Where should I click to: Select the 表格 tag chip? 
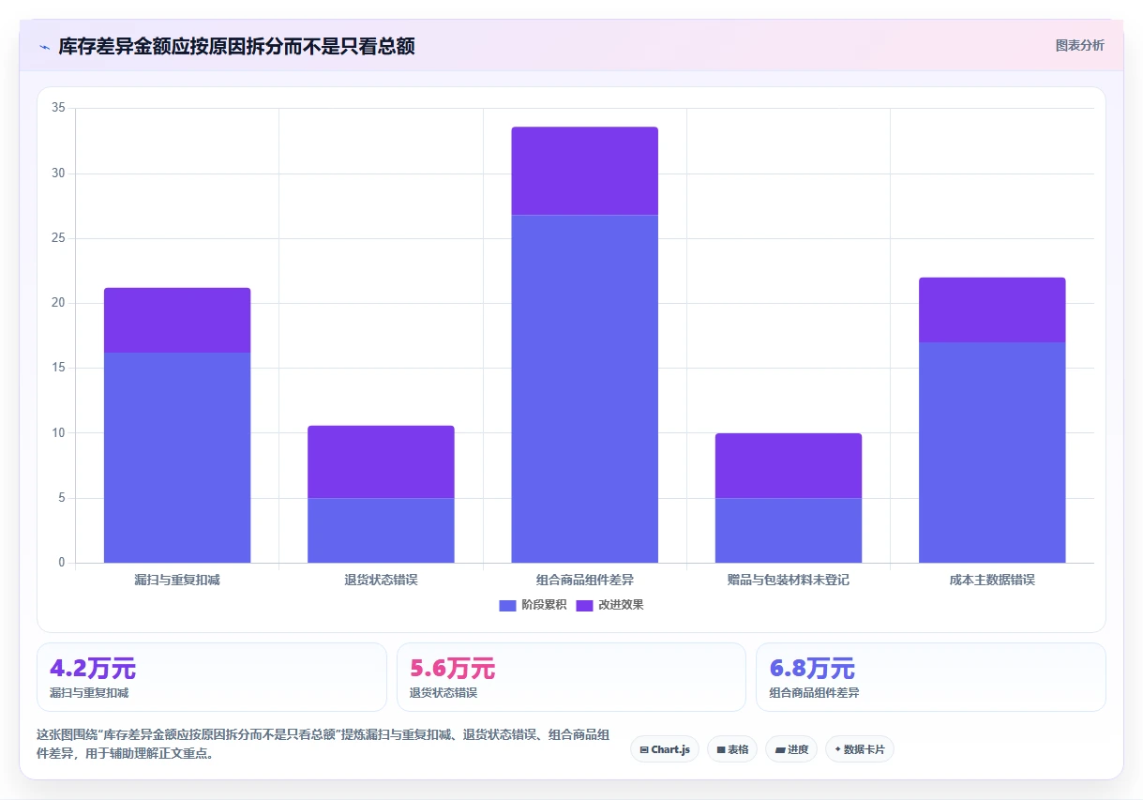coord(732,749)
